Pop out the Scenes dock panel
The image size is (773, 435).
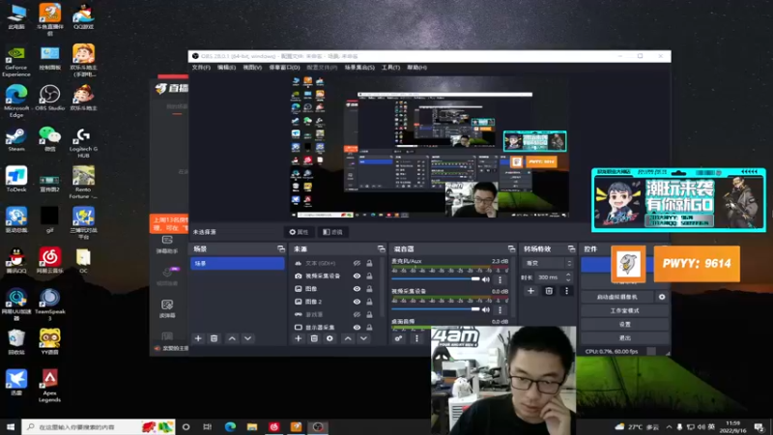pos(281,249)
